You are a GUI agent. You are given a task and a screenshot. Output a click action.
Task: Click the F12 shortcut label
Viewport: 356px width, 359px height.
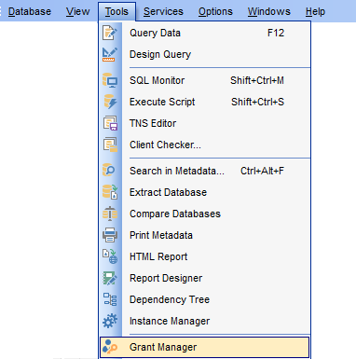pyautogui.click(x=276, y=33)
